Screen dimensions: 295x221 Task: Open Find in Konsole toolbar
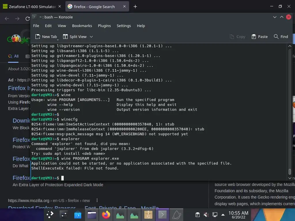tap(281, 37)
